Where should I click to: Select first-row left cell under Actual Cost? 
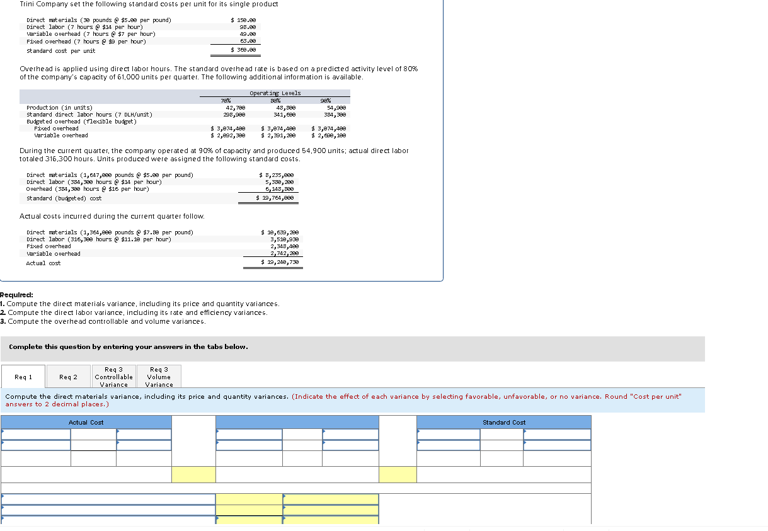36,435
